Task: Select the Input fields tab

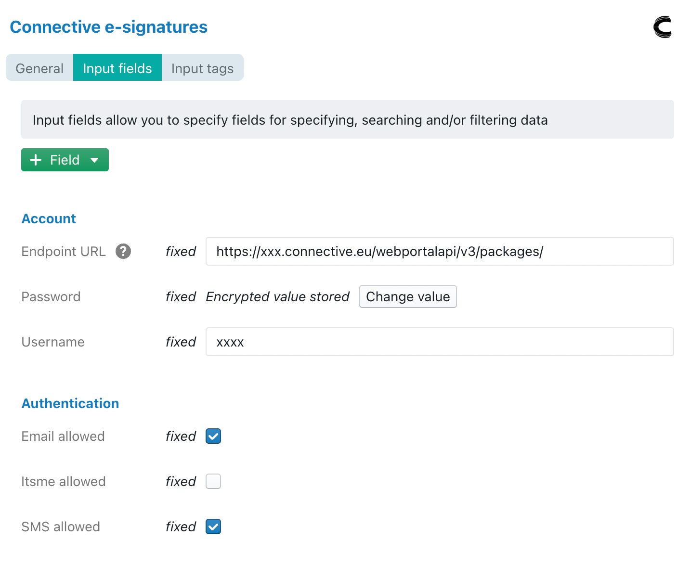Action: 117,68
